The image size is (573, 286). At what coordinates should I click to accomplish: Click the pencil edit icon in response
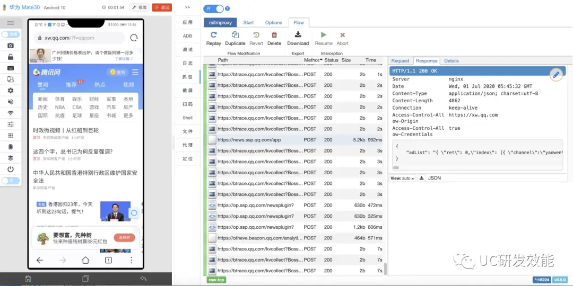(556, 75)
